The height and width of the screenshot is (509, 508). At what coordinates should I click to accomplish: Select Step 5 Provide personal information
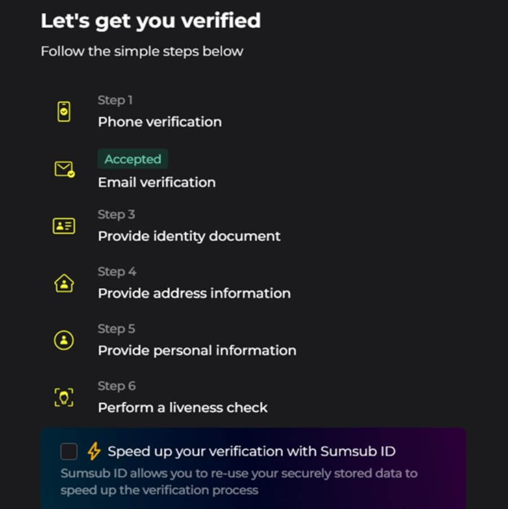pos(196,350)
